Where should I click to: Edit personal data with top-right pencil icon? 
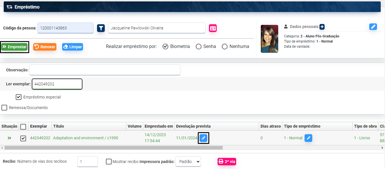(373, 27)
